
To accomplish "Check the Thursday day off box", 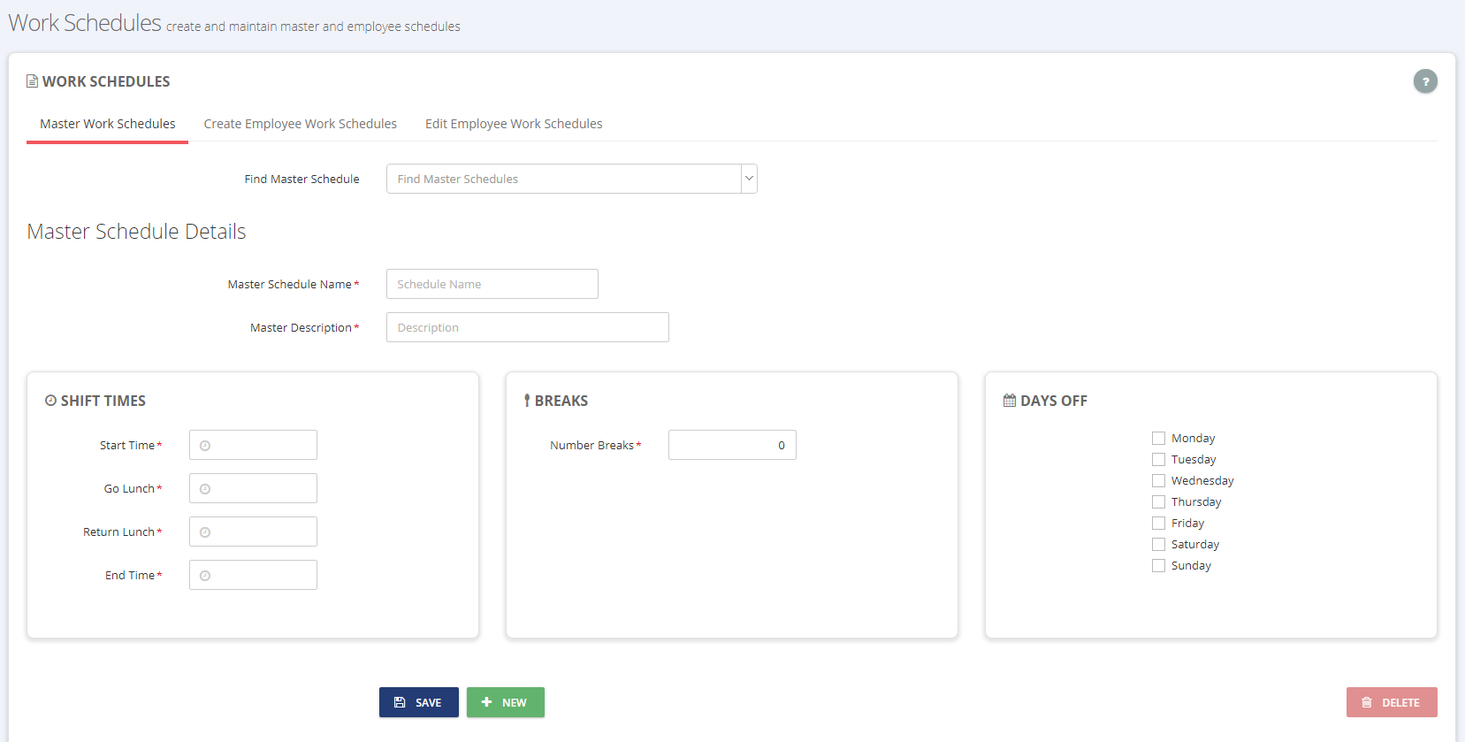I will pos(1158,501).
